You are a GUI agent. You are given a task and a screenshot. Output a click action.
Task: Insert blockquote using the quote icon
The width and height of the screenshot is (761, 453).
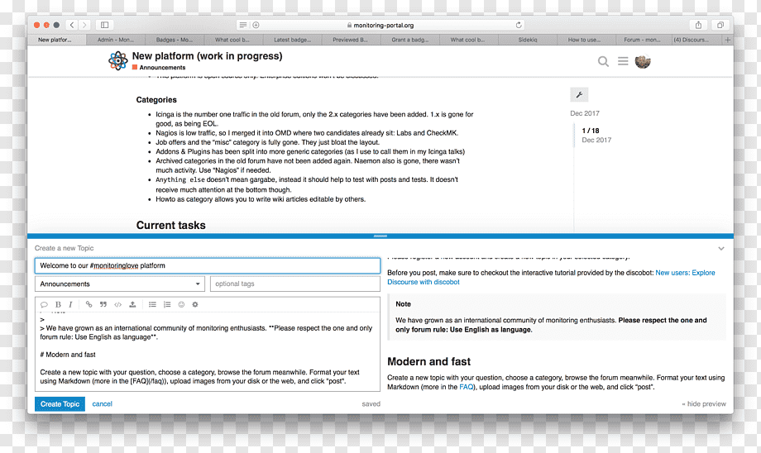point(103,304)
